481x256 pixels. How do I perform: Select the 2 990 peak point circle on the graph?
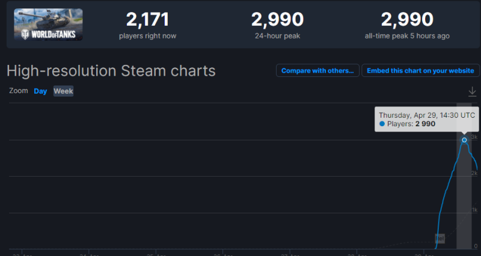(x=464, y=140)
